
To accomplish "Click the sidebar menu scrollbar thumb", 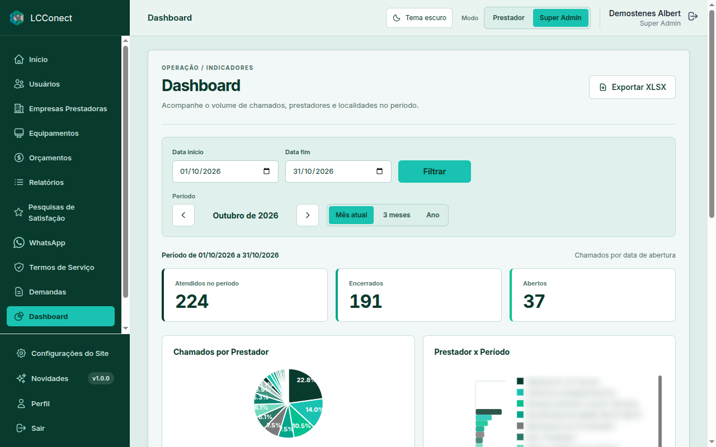I will [x=125, y=171].
